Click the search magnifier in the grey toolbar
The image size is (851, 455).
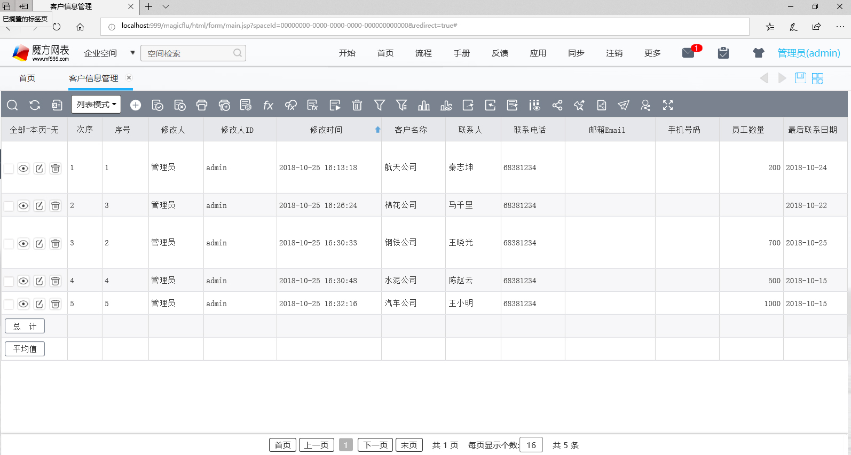12,105
